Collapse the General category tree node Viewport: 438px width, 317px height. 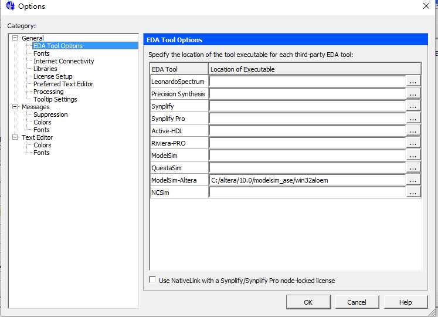pyautogui.click(x=15, y=38)
